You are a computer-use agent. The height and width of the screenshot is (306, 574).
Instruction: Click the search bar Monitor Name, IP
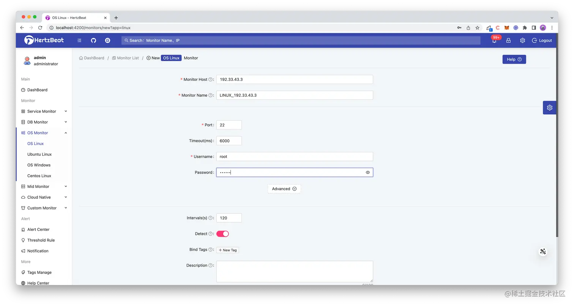pyautogui.click(x=301, y=40)
